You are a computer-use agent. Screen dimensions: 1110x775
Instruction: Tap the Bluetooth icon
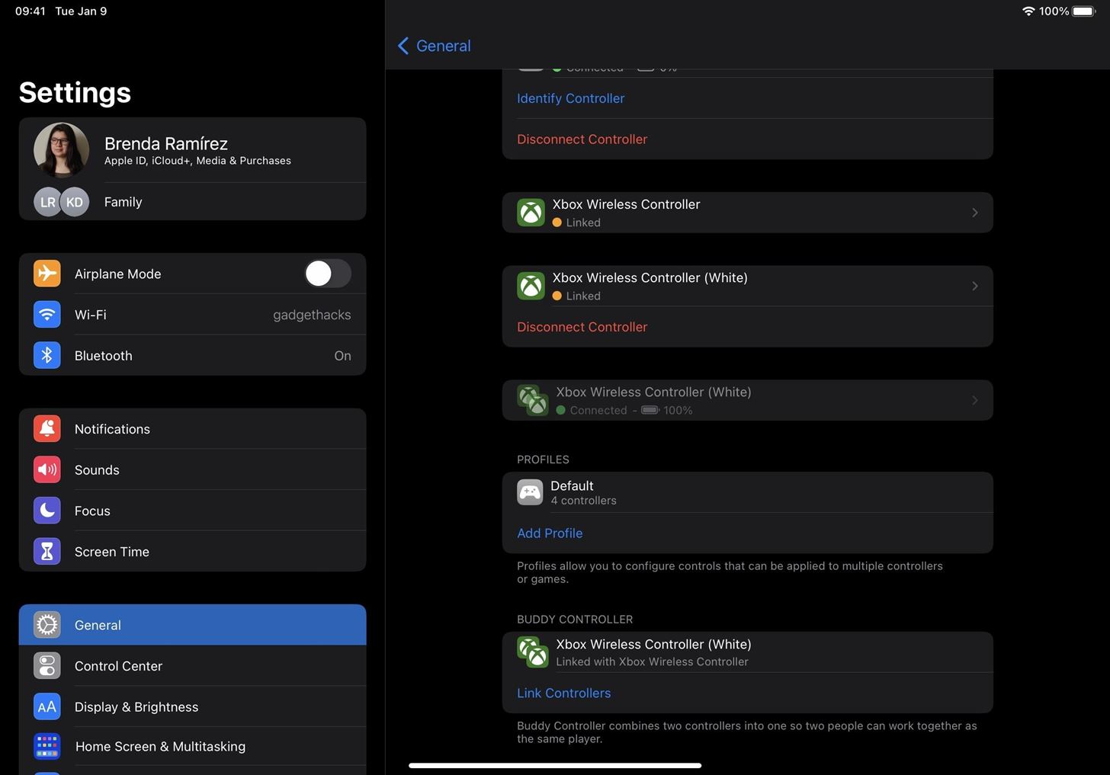(x=47, y=355)
